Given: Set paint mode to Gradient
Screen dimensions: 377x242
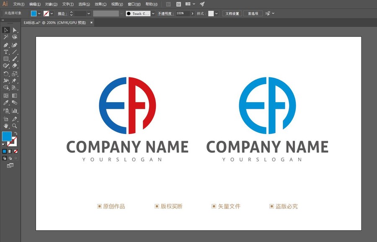Looking at the screenshot, I should [x=10, y=152].
